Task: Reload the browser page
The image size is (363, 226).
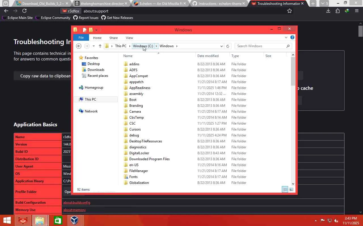Action: tap(24, 11)
